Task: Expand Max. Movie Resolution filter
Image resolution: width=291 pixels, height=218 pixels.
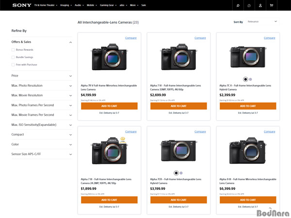Action: click(42, 95)
